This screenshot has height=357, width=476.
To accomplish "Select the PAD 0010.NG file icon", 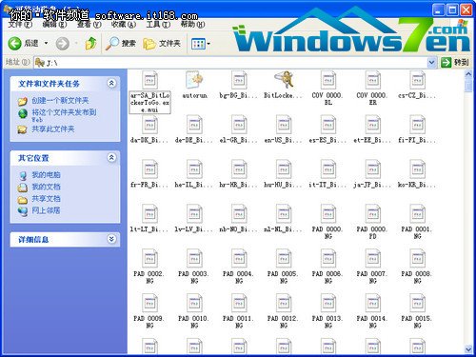I will pos(194,303).
